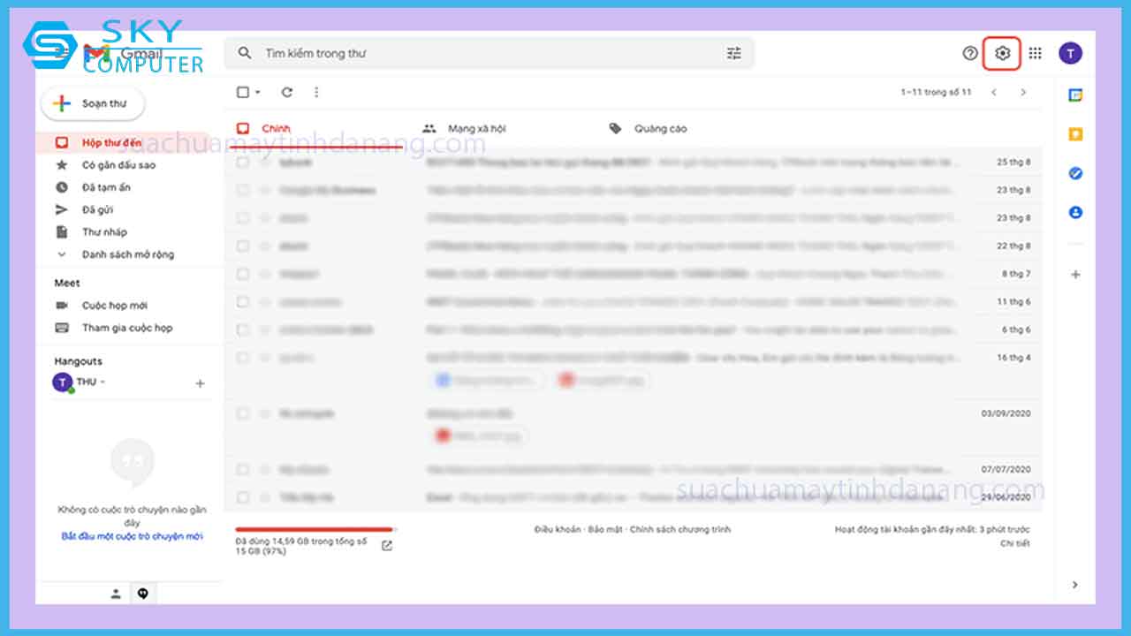Open the Help support icon
The height and width of the screenshot is (636, 1131).
click(x=970, y=53)
